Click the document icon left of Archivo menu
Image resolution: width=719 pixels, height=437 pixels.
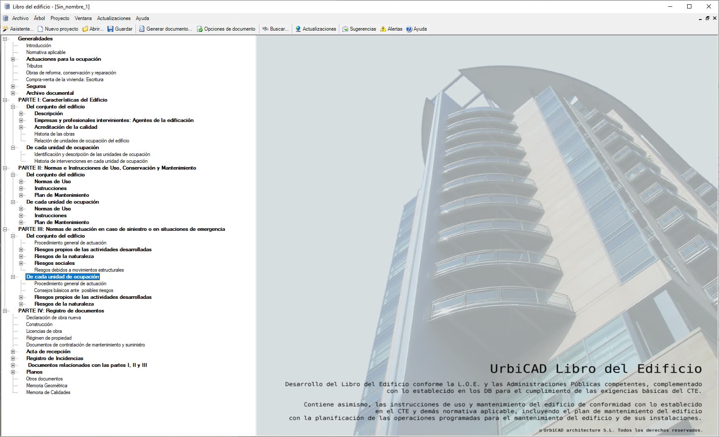(6, 18)
